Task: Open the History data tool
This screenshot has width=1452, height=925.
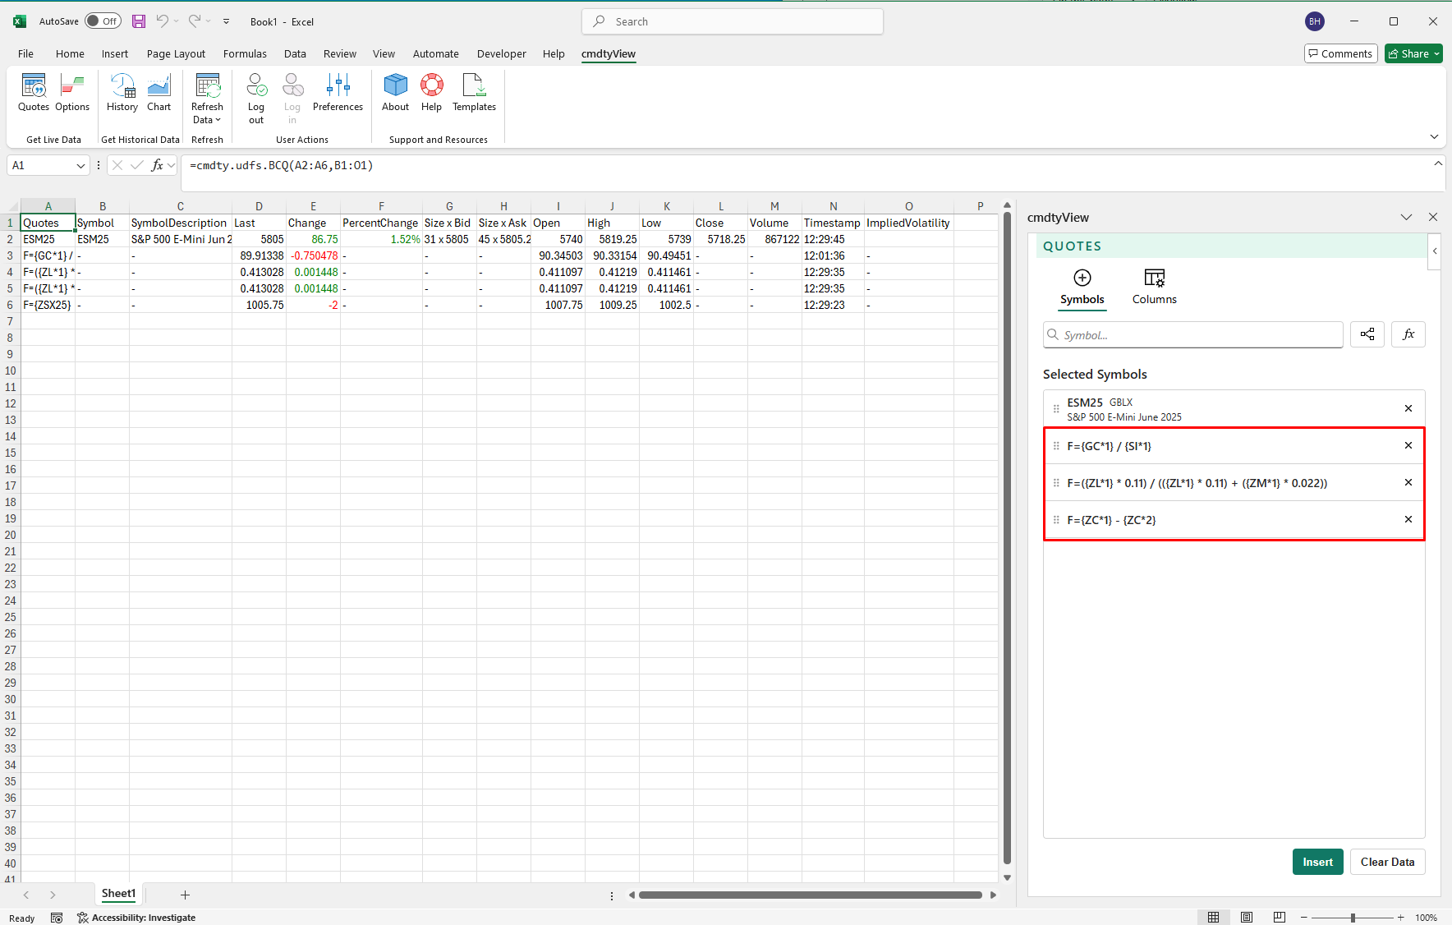Action: (122, 93)
